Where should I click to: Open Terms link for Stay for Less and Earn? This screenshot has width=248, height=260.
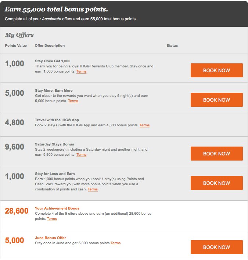pos(93,189)
